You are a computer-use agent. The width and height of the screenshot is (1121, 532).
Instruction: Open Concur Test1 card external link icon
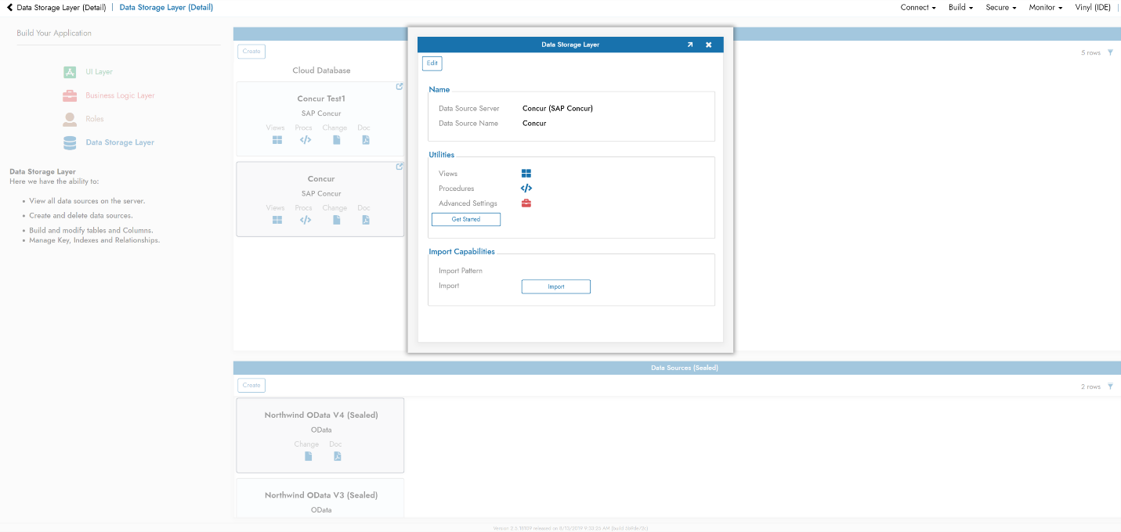pos(400,87)
